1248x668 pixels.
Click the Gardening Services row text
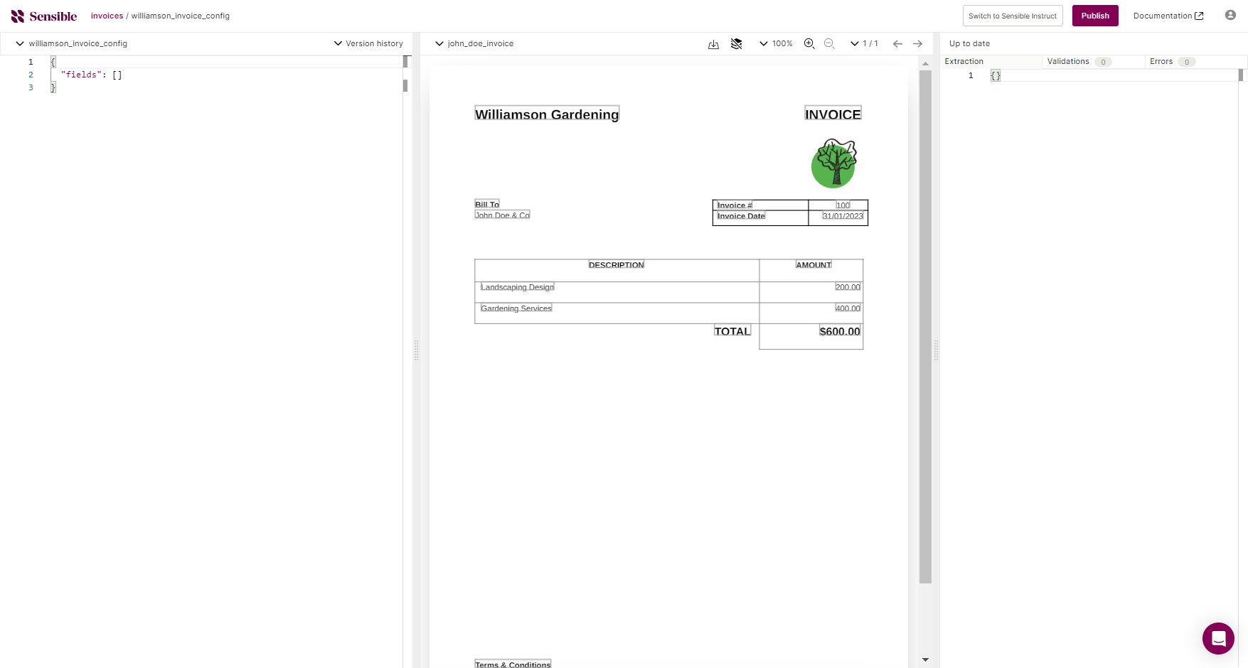pyautogui.click(x=516, y=308)
